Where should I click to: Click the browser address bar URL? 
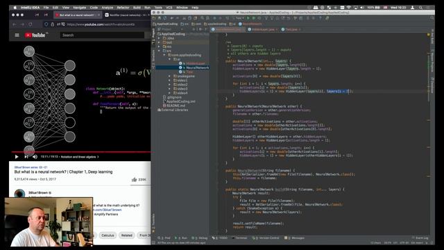[x=101, y=25]
